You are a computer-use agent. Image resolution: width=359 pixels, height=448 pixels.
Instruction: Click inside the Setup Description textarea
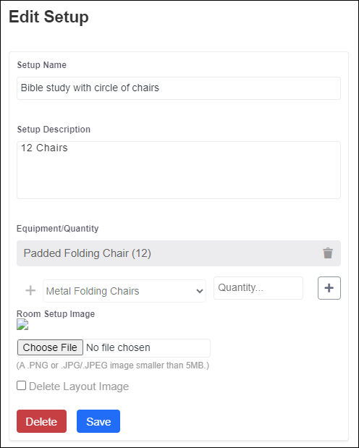coord(179,170)
